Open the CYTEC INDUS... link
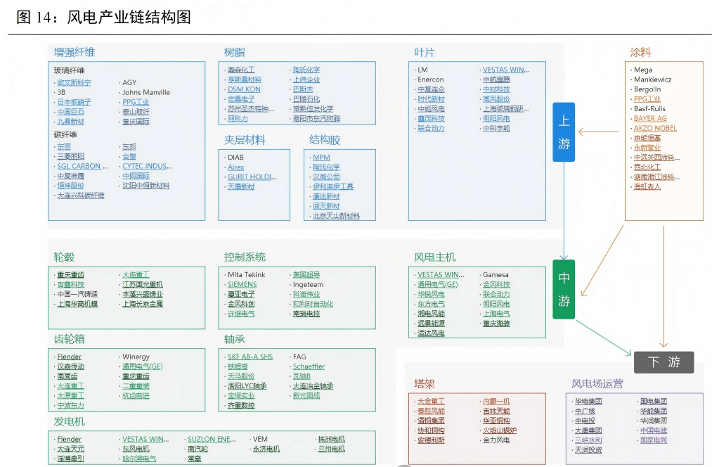This screenshot has width=712, height=467. pyautogui.click(x=147, y=166)
